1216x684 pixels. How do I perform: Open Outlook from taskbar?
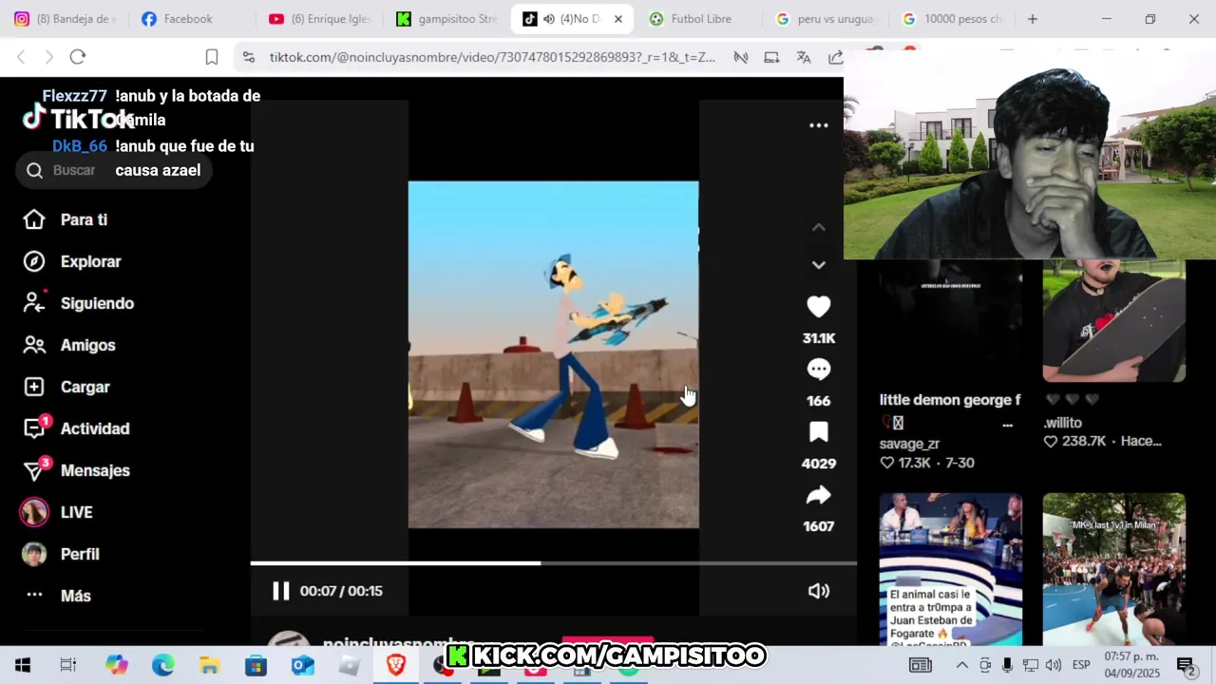(x=302, y=665)
